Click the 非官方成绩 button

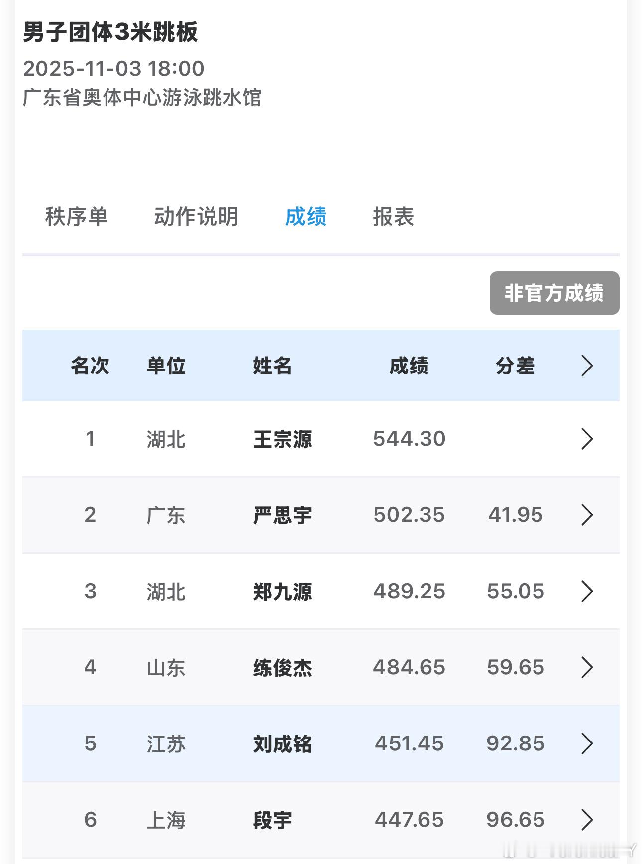pos(554,293)
